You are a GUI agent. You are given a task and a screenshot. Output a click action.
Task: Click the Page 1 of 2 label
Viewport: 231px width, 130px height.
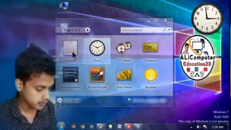click(x=72, y=30)
